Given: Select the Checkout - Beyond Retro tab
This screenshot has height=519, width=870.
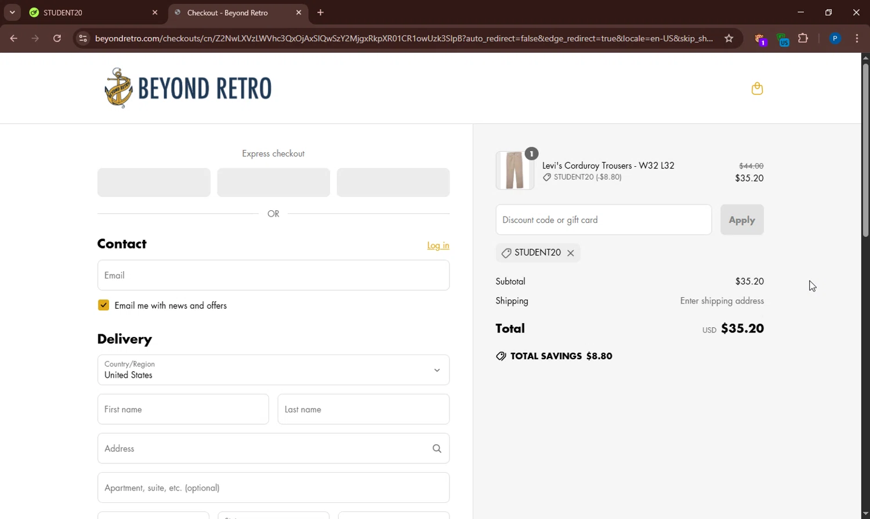Looking at the screenshot, I should point(238,12).
